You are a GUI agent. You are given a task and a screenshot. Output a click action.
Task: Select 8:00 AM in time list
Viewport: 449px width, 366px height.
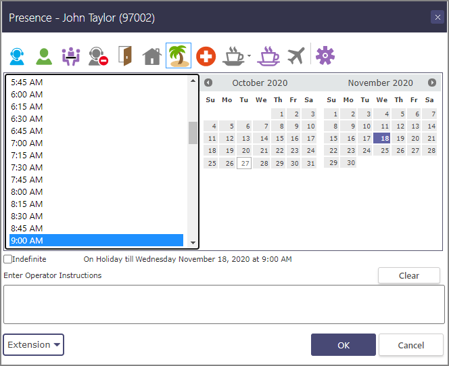coord(96,192)
